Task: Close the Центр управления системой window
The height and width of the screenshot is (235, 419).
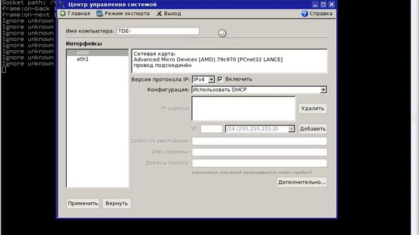Action: (x=332, y=5)
